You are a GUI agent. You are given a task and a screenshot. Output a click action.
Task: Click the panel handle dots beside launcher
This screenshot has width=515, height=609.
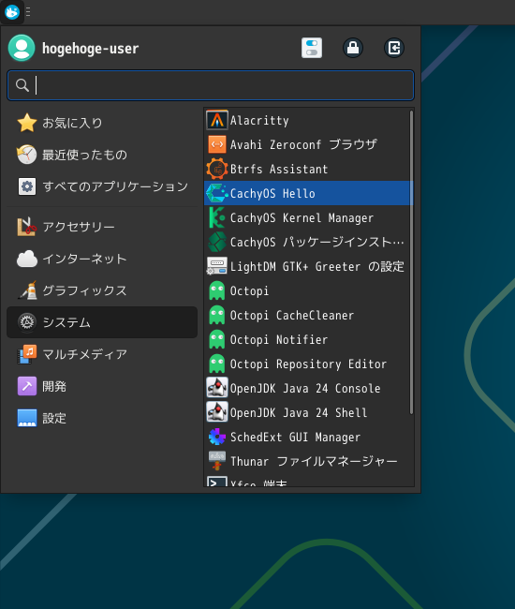tap(28, 12)
